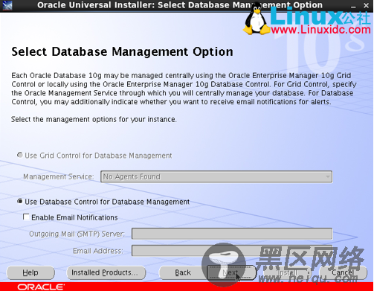Click the Outgoing Mail (SMTP) Server field

[232, 234]
